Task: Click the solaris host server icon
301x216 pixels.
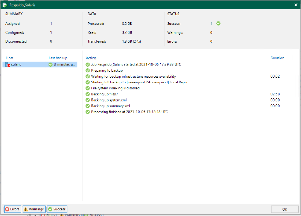Action: click(8, 64)
